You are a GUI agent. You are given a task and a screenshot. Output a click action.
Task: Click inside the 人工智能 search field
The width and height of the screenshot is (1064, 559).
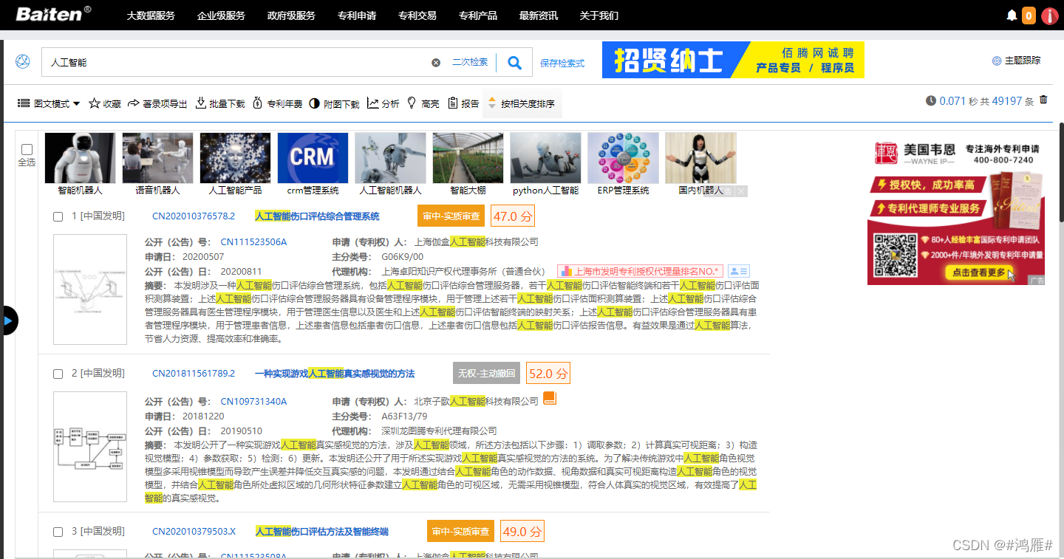(236, 63)
